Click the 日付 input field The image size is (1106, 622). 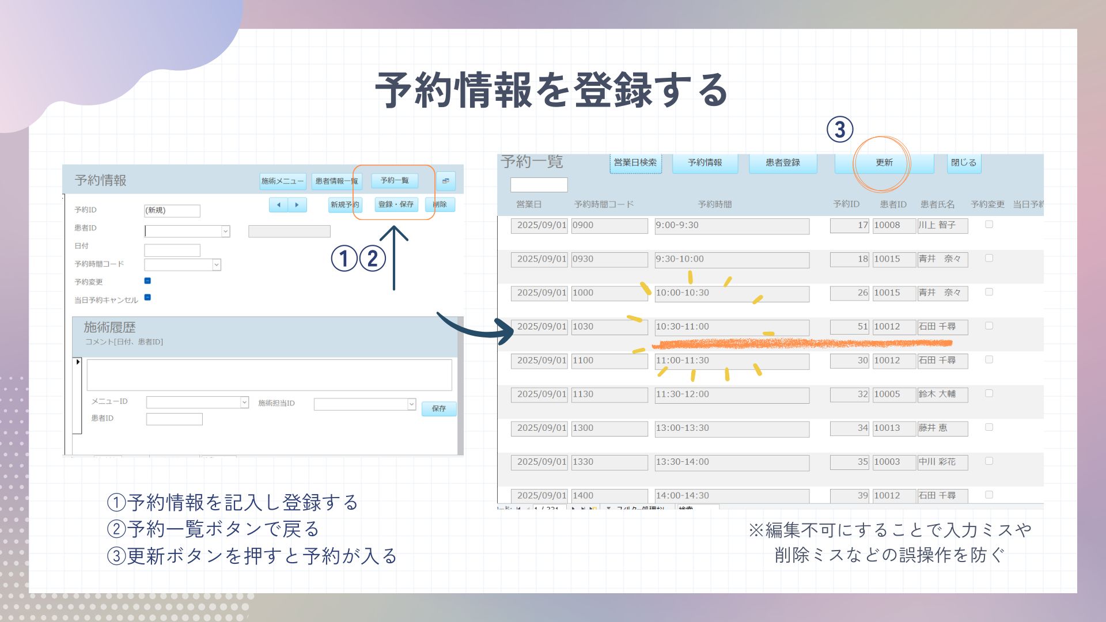172,250
